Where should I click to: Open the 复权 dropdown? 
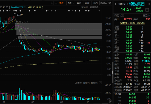[x=62, y=3]
